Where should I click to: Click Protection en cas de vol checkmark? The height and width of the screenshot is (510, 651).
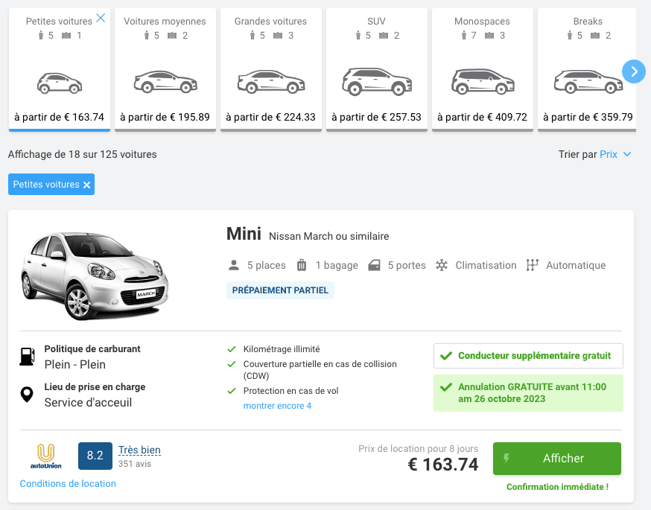click(x=232, y=391)
